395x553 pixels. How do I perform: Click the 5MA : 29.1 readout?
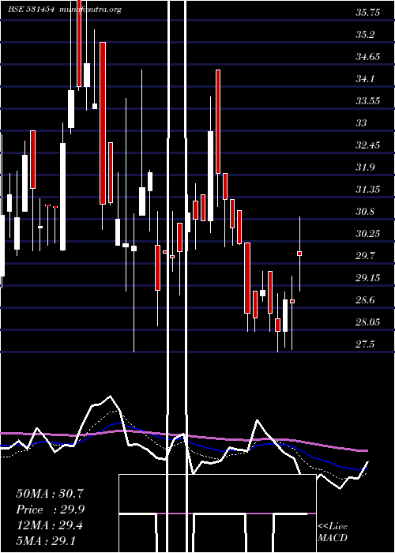click(x=46, y=541)
